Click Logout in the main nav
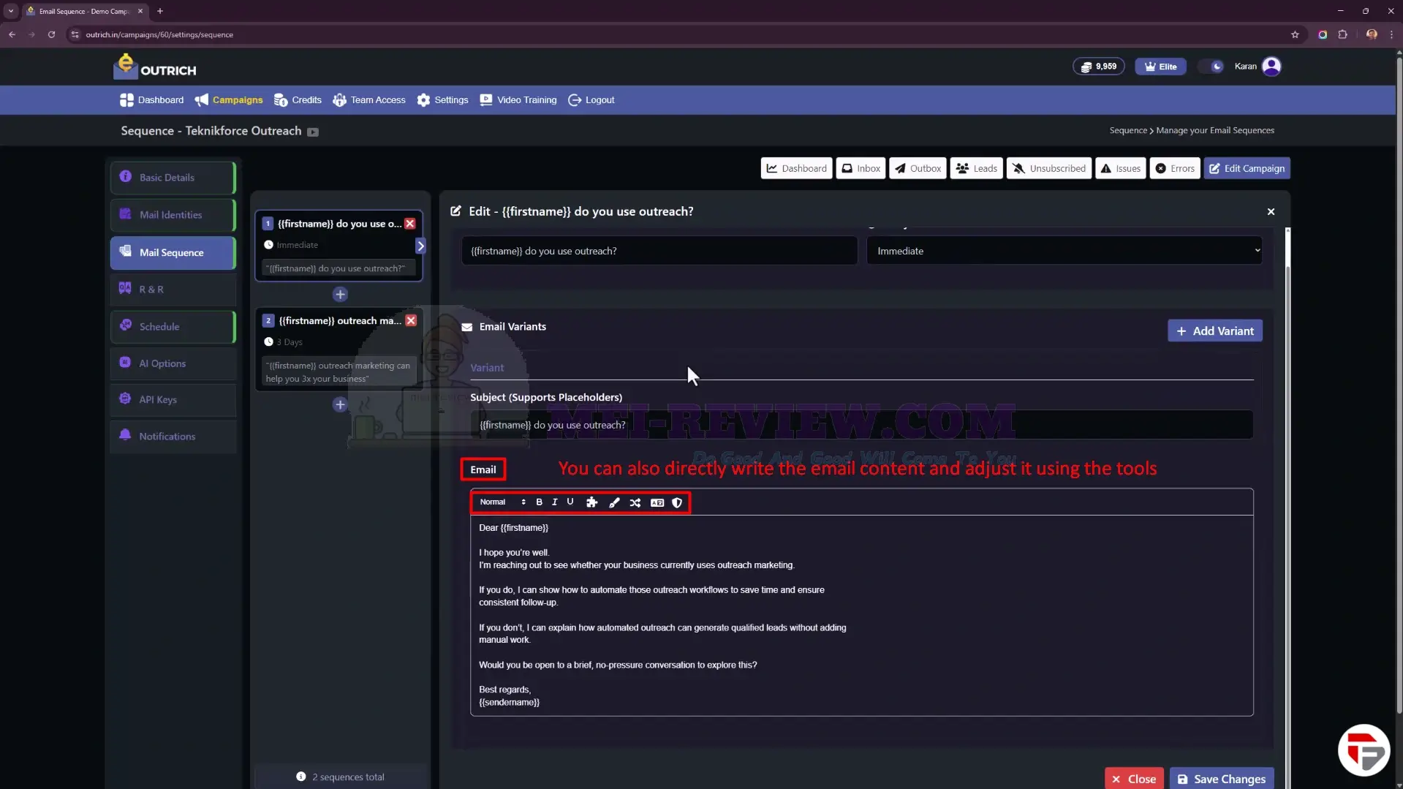This screenshot has width=1403, height=789. [591, 100]
